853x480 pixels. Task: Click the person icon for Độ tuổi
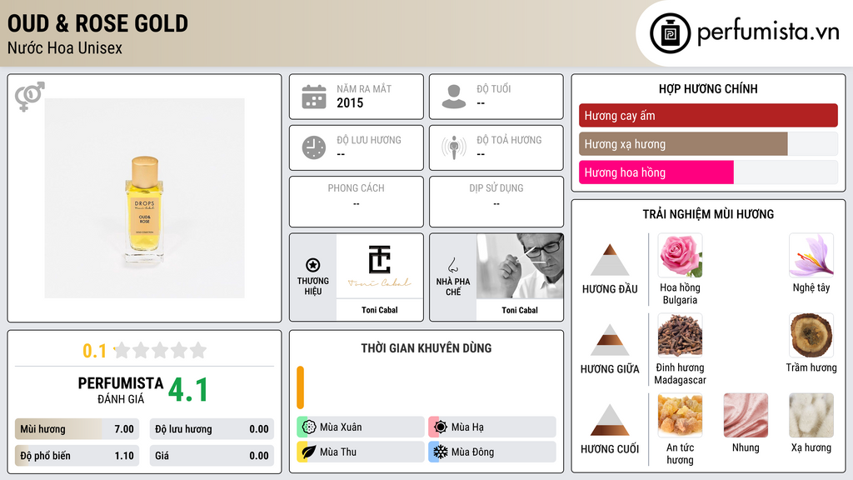point(454,97)
